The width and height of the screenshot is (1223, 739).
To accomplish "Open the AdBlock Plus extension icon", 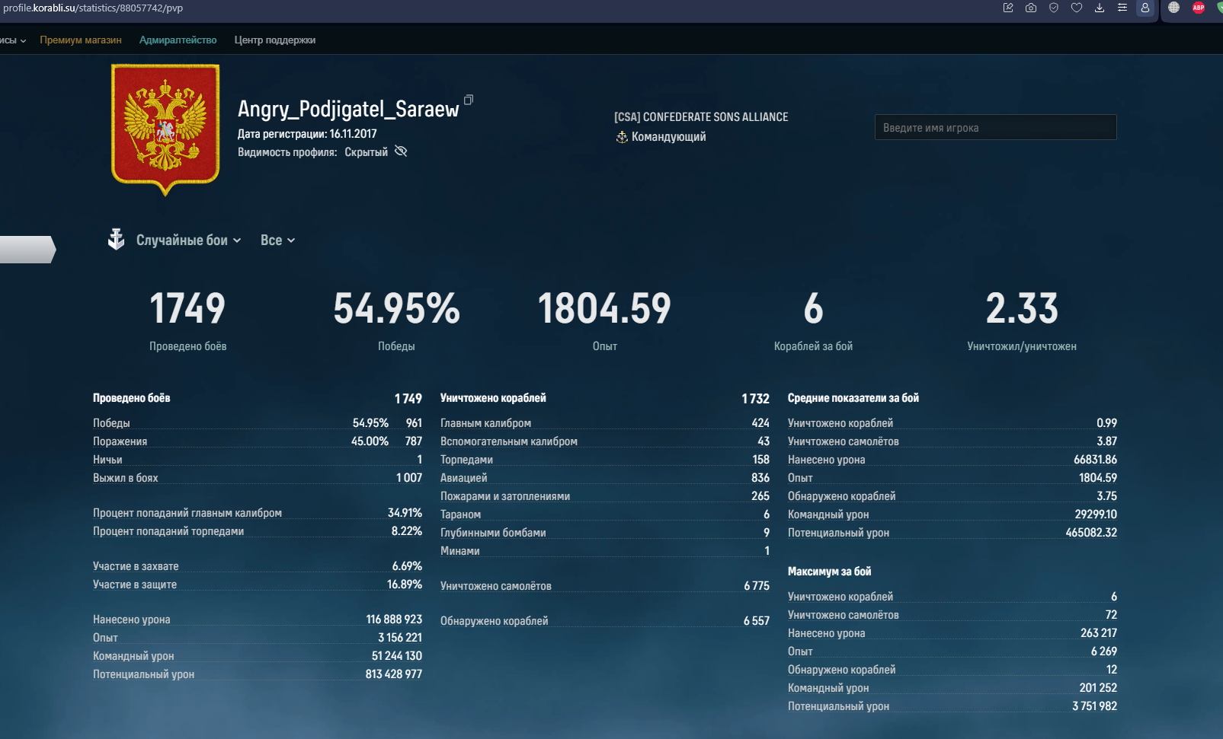I will point(1199,8).
